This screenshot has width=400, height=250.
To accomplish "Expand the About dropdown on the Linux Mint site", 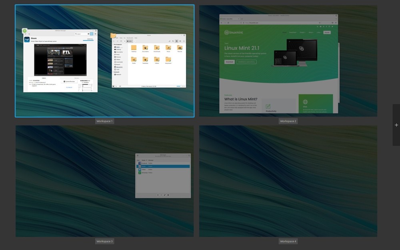I will [x=311, y=32].
